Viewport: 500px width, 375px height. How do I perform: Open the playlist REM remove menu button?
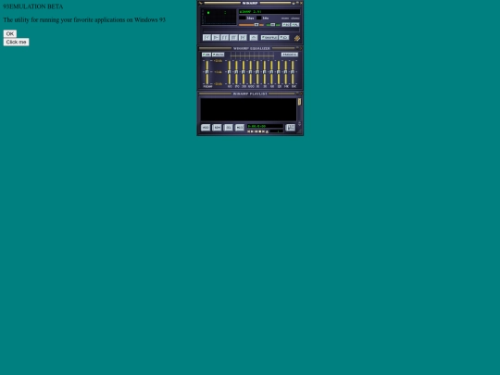217,128
